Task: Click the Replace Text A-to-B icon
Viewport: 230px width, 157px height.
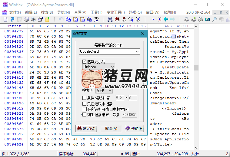Action: pyautogui.click(x=131, y=19)
